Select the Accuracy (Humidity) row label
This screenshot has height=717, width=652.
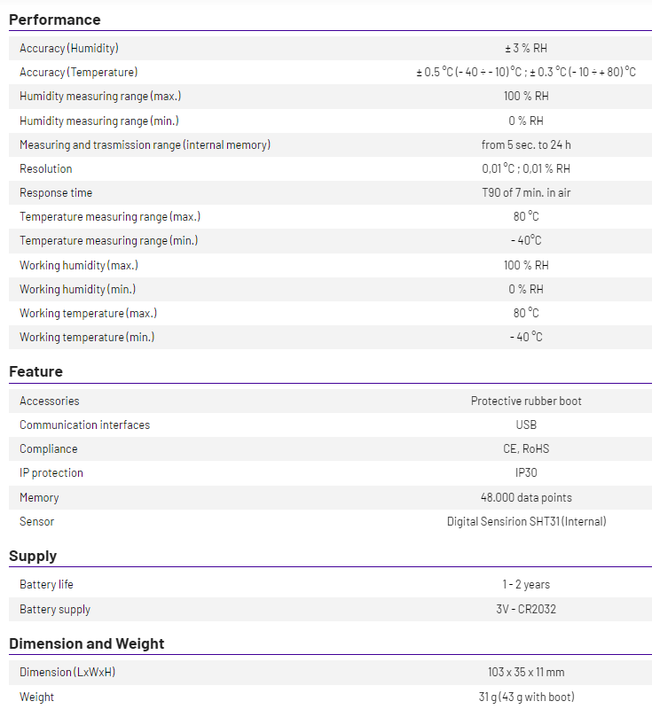coord(69,49)
